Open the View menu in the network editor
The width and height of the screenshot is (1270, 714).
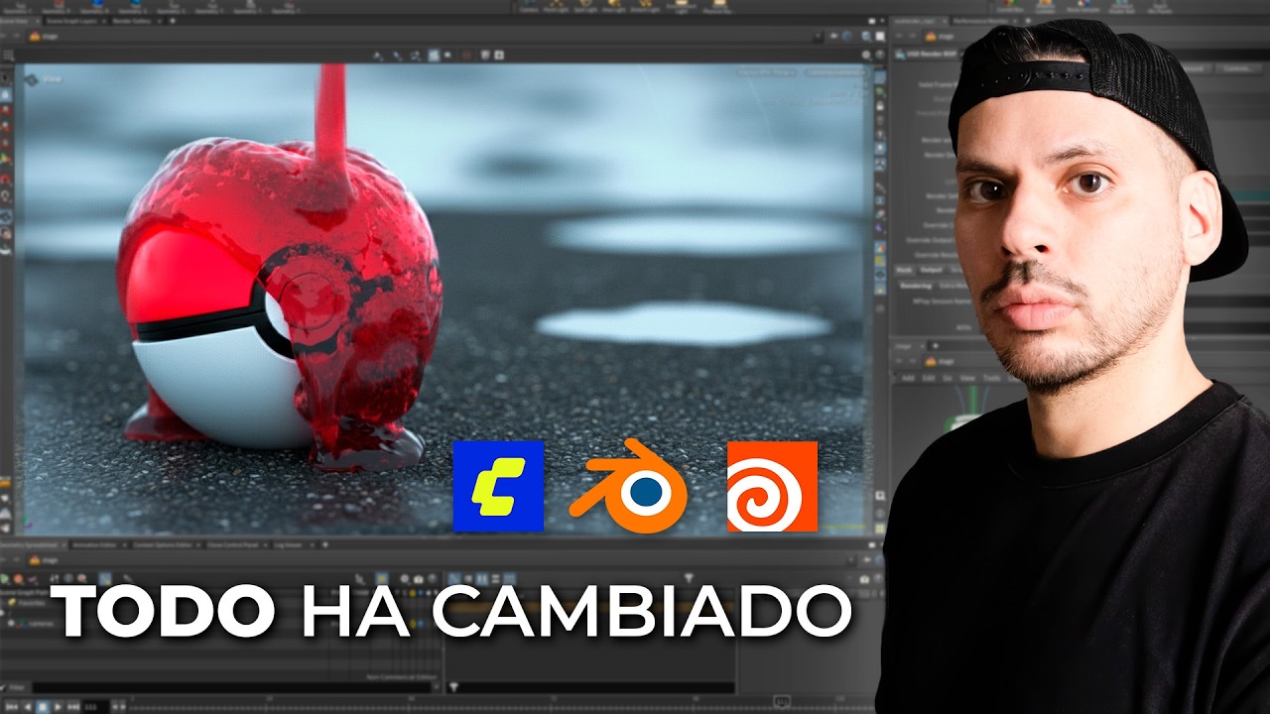967,378
